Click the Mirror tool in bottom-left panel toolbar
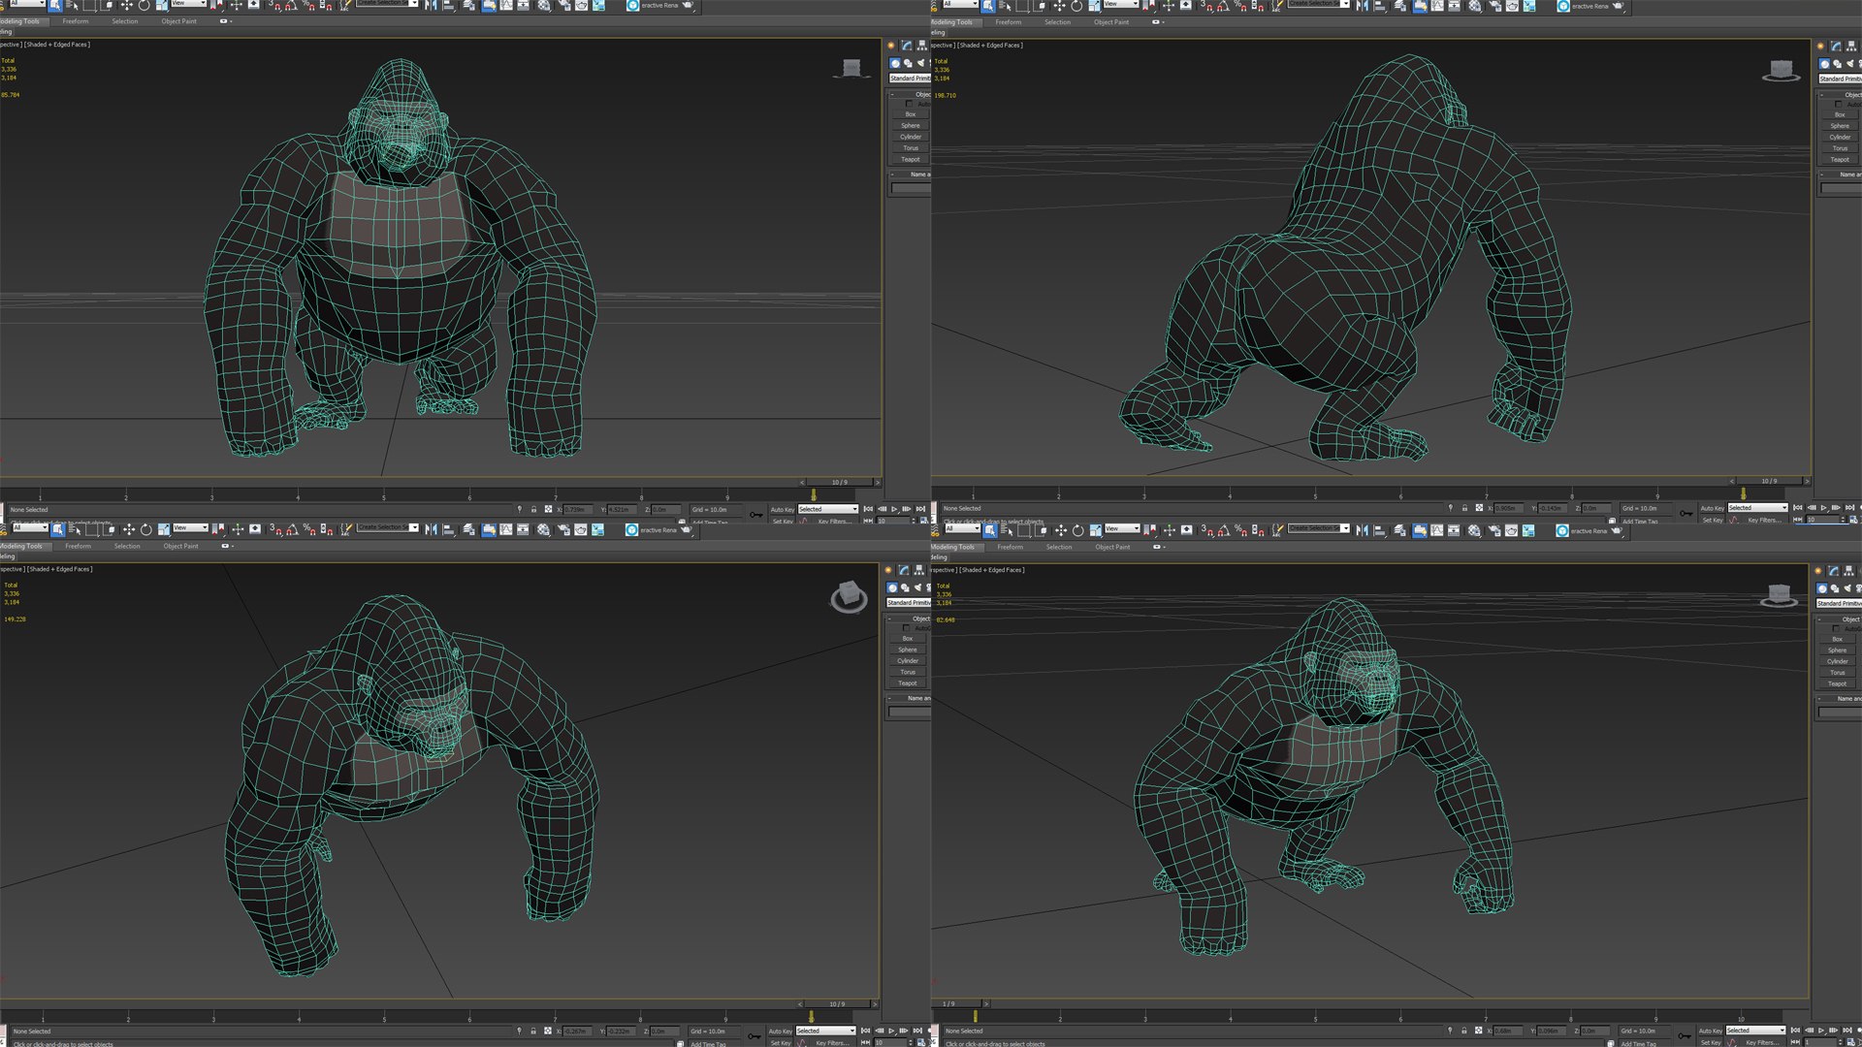The width and height of the screenshot is (1862, 1047). click(432, 529)
